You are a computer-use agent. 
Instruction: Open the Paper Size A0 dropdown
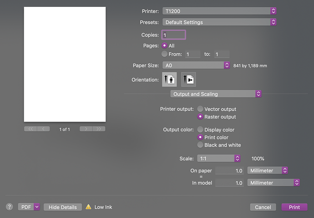coord(196,65)
